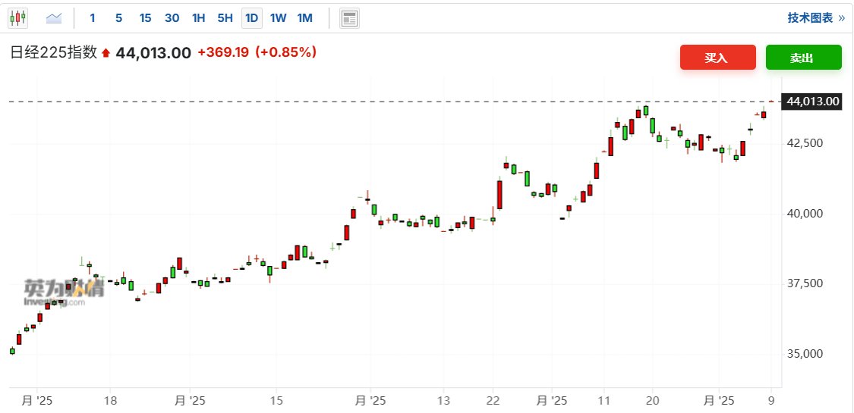854x413 pixels.
Task: Click the red 买入 buy button
Action: click(718, 58)
